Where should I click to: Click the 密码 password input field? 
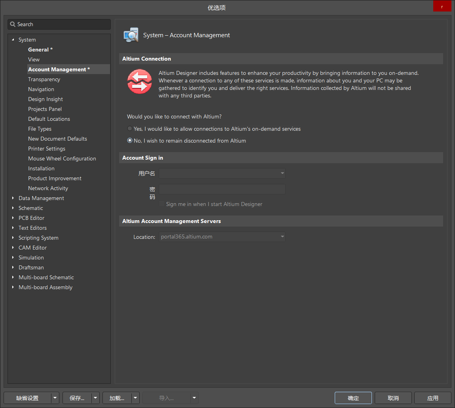coord(222,189)
